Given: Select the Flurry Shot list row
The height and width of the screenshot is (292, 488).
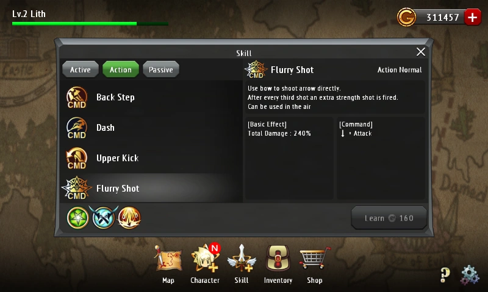Looking at the screenshot, I should [151, 189].
